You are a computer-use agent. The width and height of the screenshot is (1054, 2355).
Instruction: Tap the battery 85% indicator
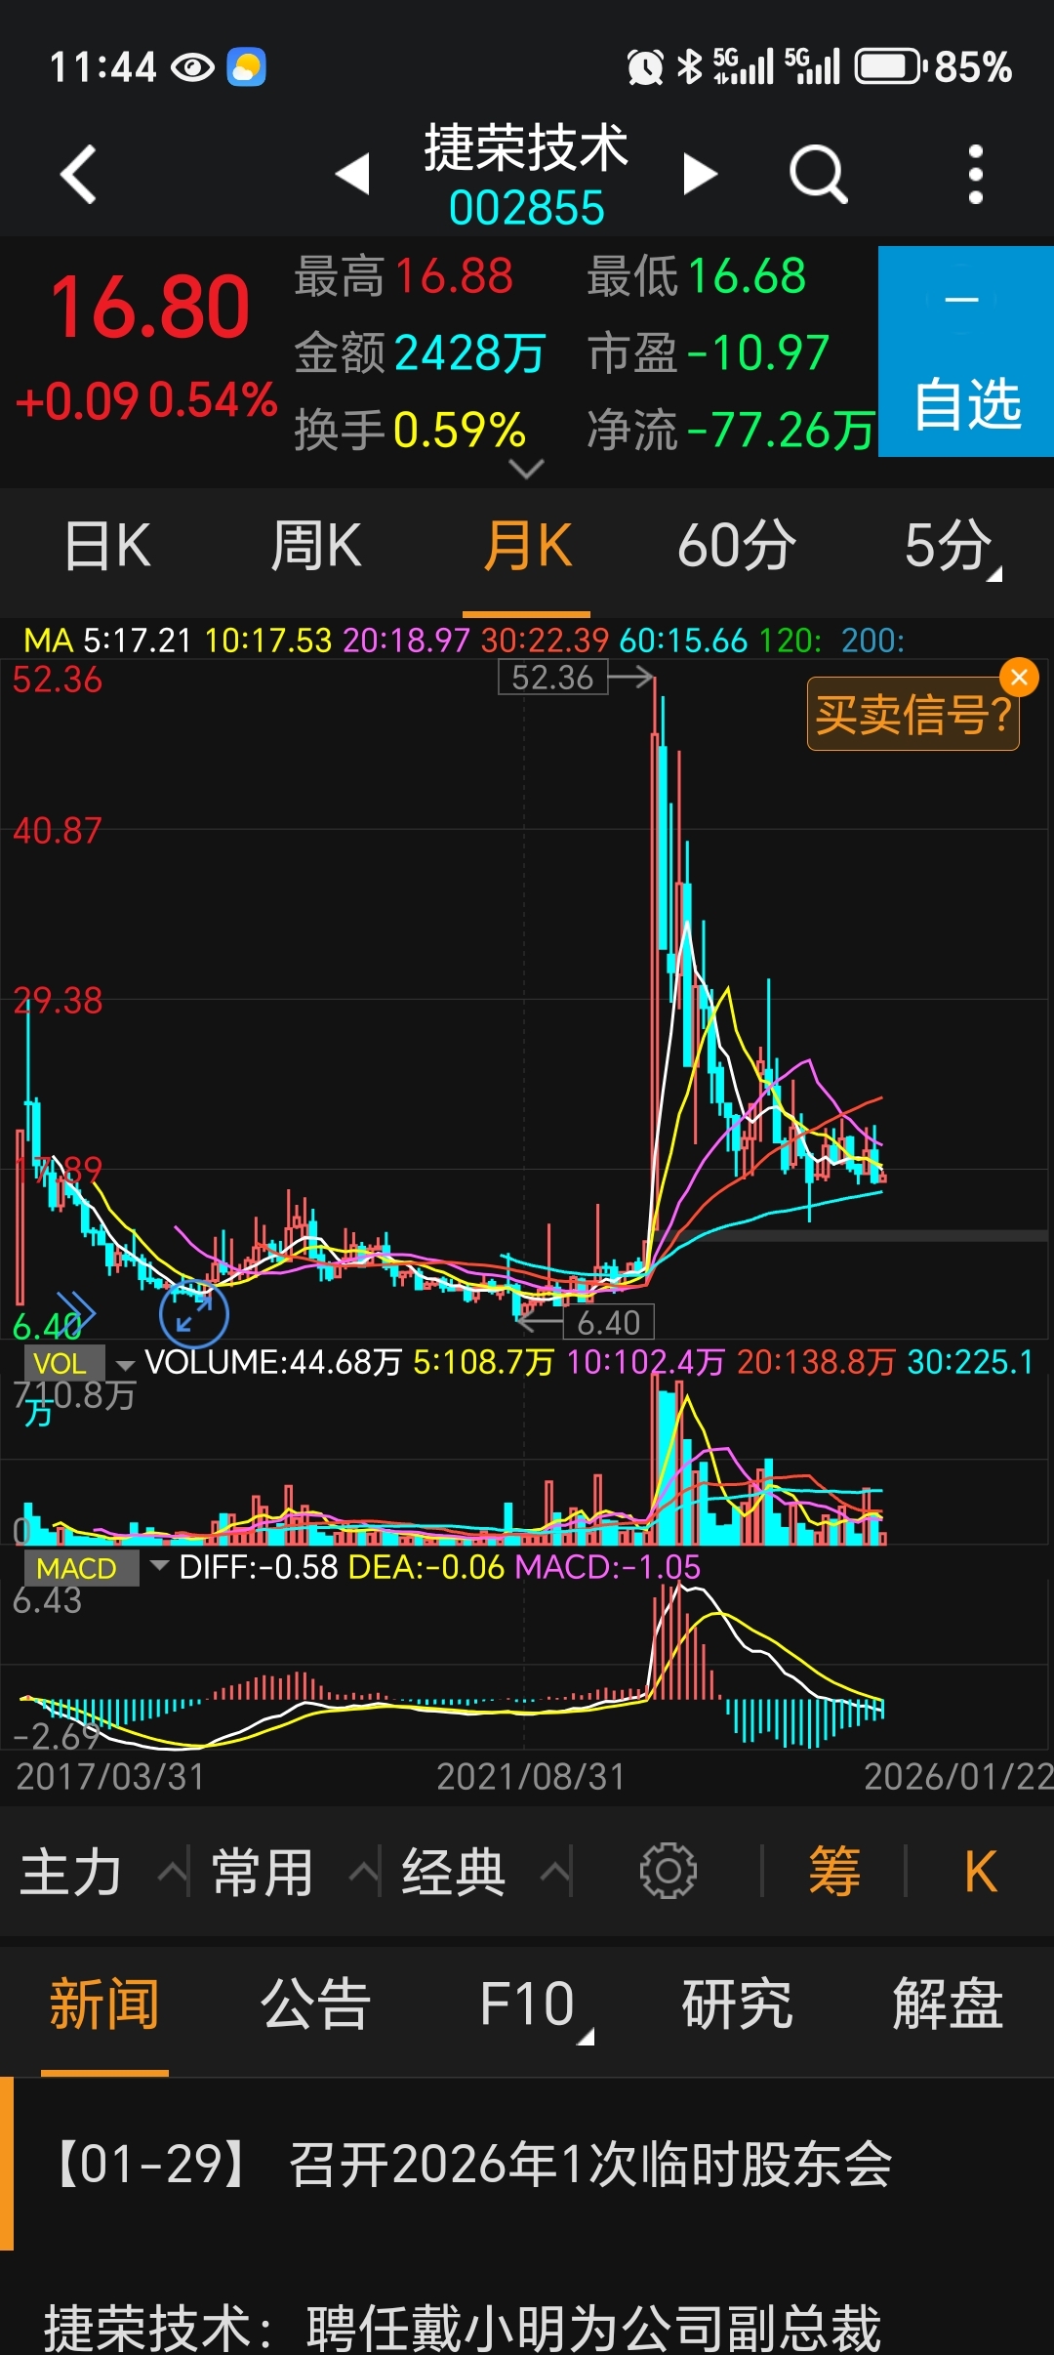tap(934, 67)
